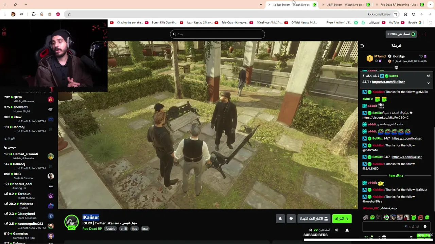
Task: Expand the pinned message chevron
Action: pyautogui.click(x=428, y=83)
